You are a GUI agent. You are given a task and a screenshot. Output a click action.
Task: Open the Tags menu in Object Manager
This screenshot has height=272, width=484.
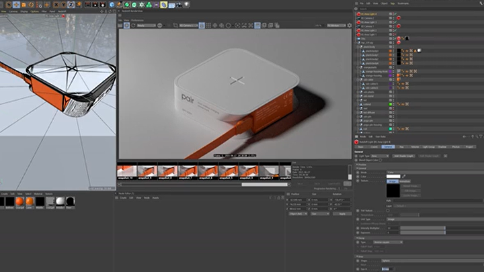(x=393, y=3)
